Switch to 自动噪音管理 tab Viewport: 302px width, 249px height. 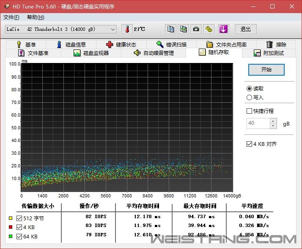(x=154, y=53)
